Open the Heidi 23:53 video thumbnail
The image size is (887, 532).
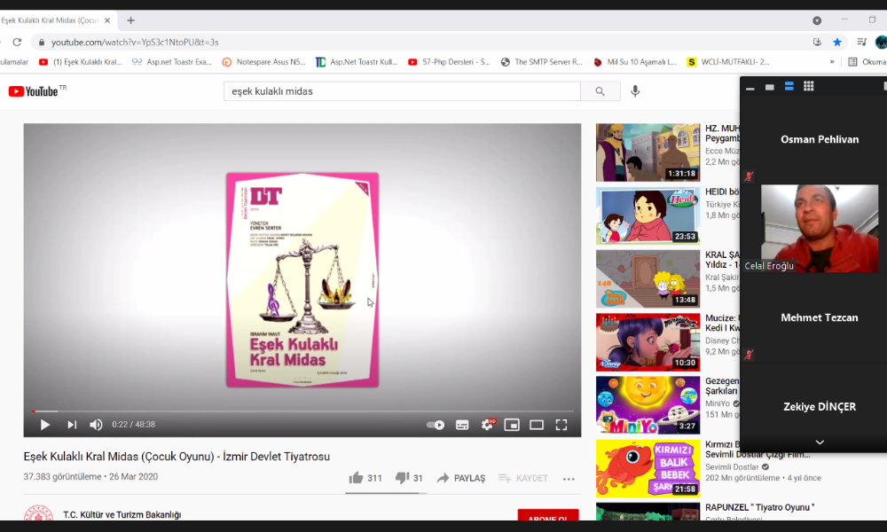click(648, 215)
